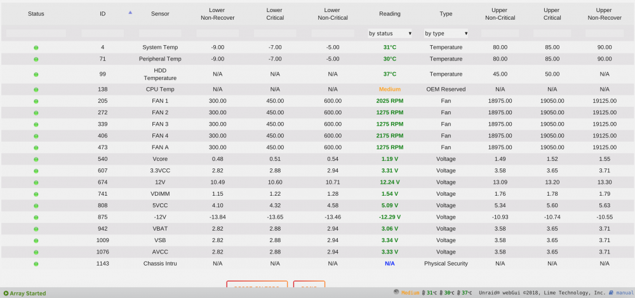Sort table by Status column header
The width and height of the screenshot is (635, 298).
click(36, 14)
